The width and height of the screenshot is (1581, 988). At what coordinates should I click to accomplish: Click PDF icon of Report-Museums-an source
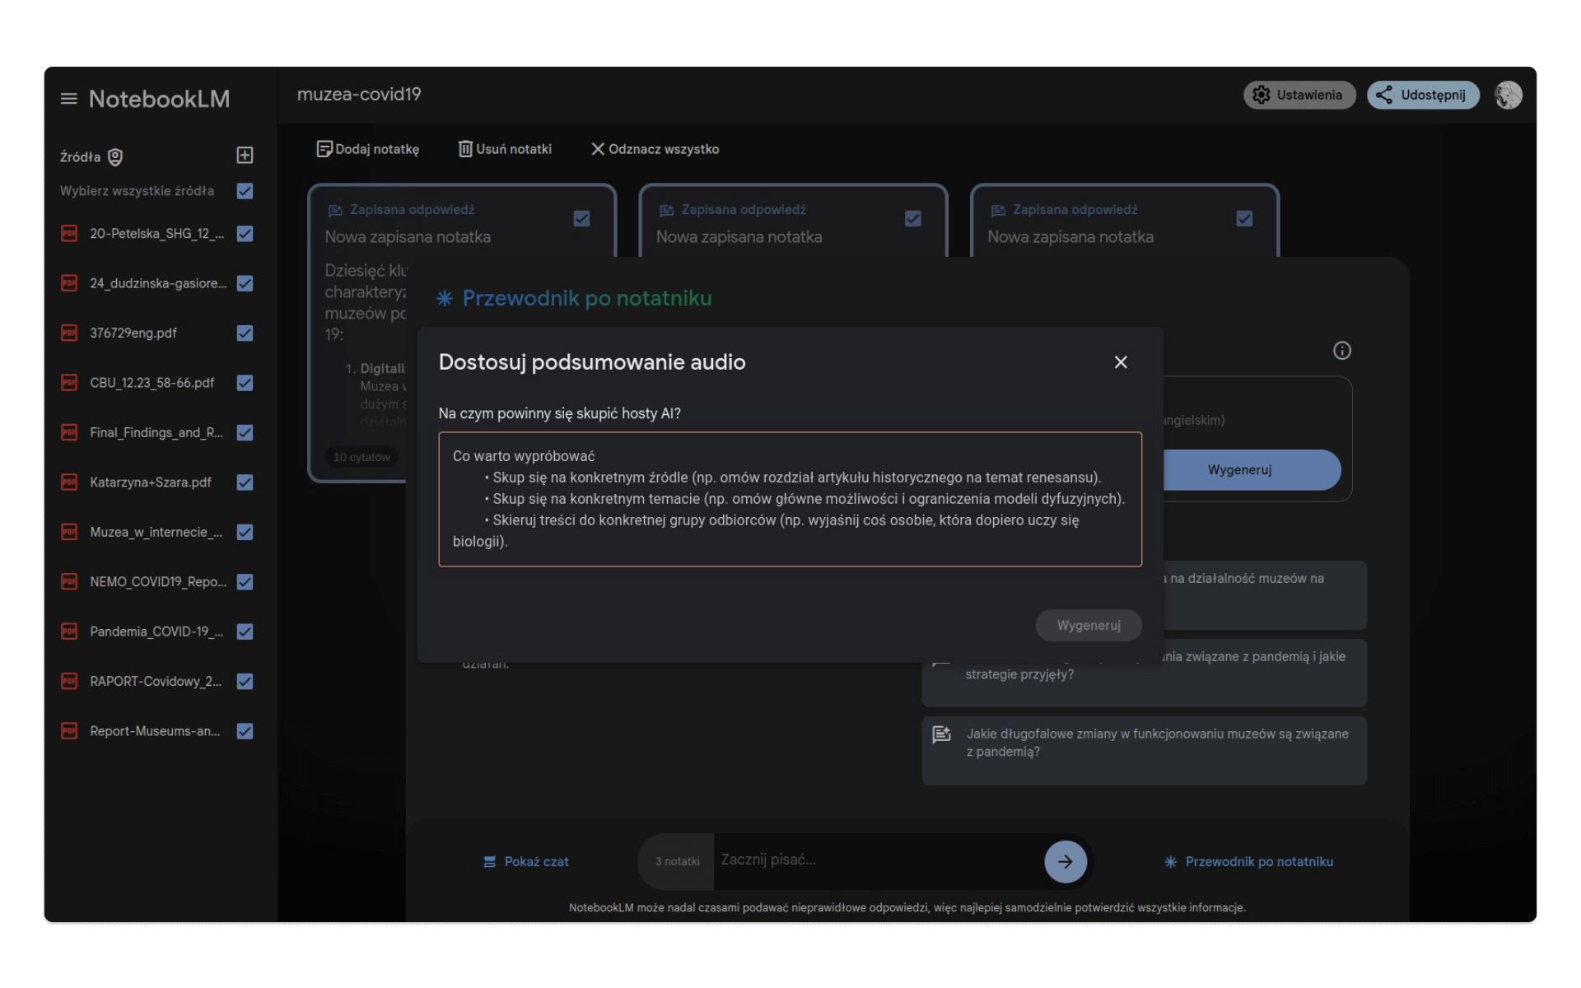tap(69, 731)
